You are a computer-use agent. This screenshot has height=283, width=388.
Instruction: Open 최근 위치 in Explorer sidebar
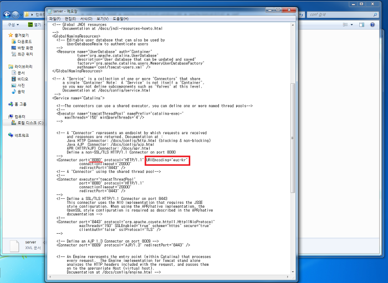25,54
